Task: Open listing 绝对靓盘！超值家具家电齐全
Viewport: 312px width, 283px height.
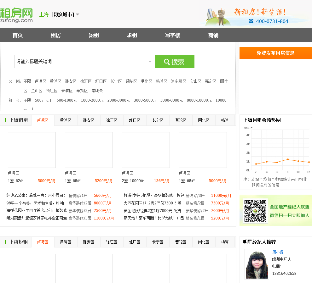Action: pyautogui.click(x=37, y=218)
